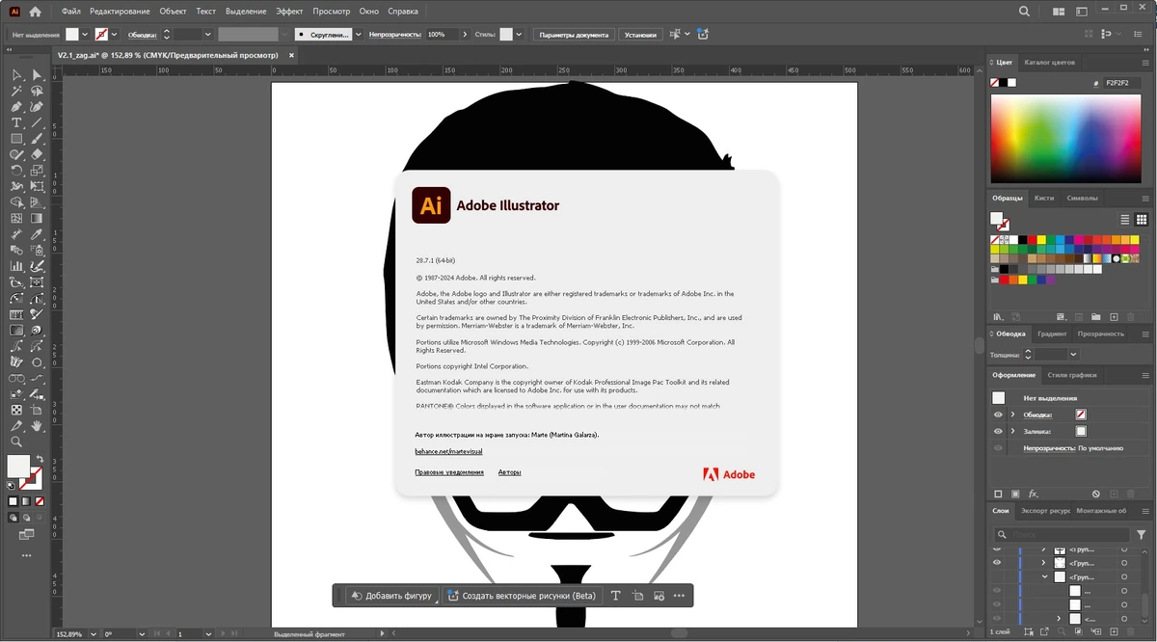Swap fill and stroke in the toolbox
Viewport: 1157px width, 642px height.
(x=40, y=460)
